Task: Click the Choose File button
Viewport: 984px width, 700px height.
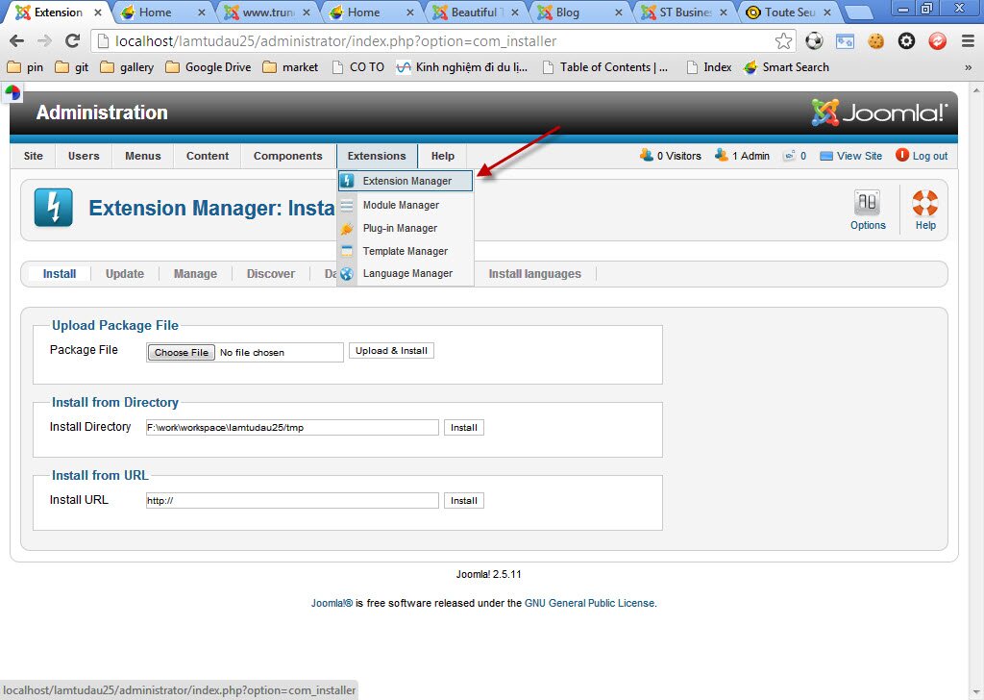Action: pyautogui.click(x=182, y=353)
